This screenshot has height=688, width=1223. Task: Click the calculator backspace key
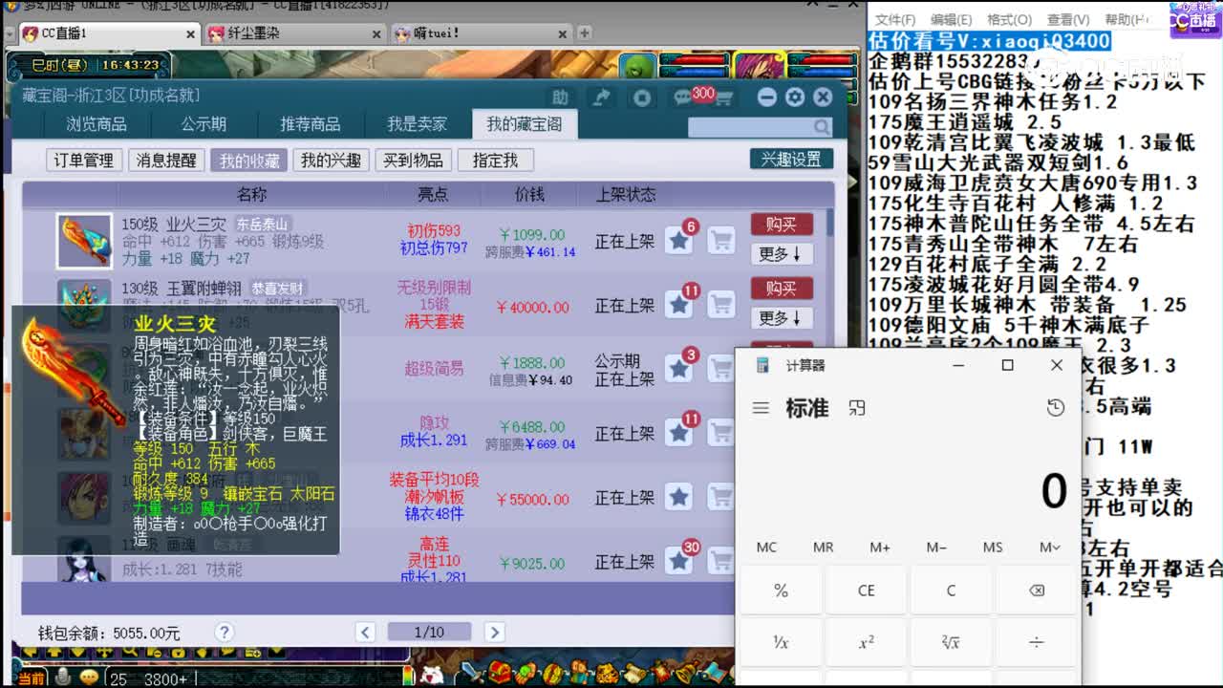(x=1037, y=591)
